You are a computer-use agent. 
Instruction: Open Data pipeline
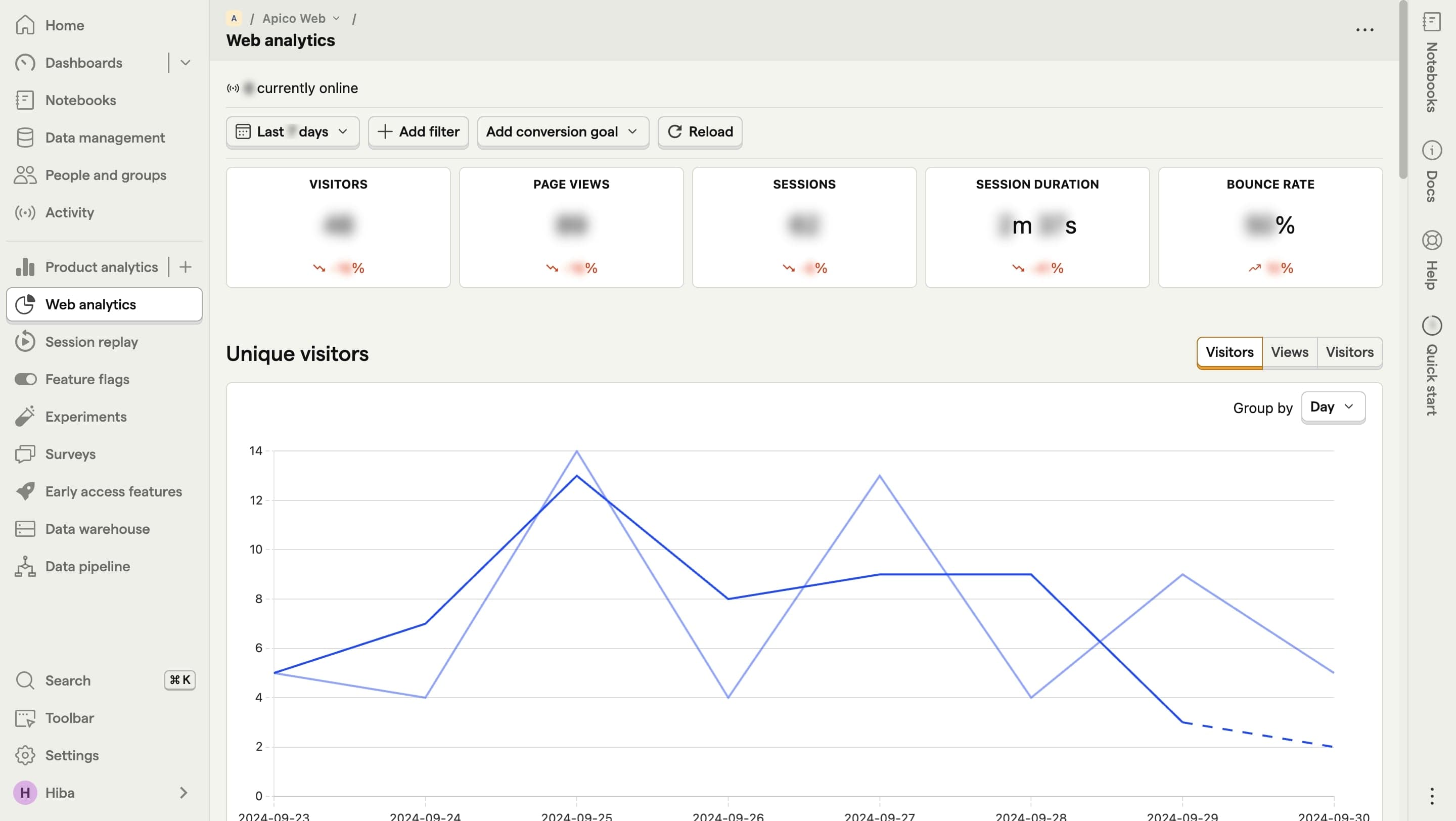105,566
